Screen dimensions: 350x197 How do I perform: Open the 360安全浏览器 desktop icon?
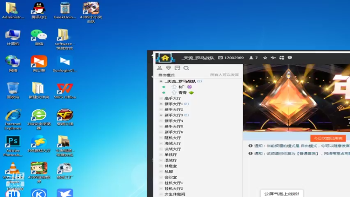[x=39, y=120]
